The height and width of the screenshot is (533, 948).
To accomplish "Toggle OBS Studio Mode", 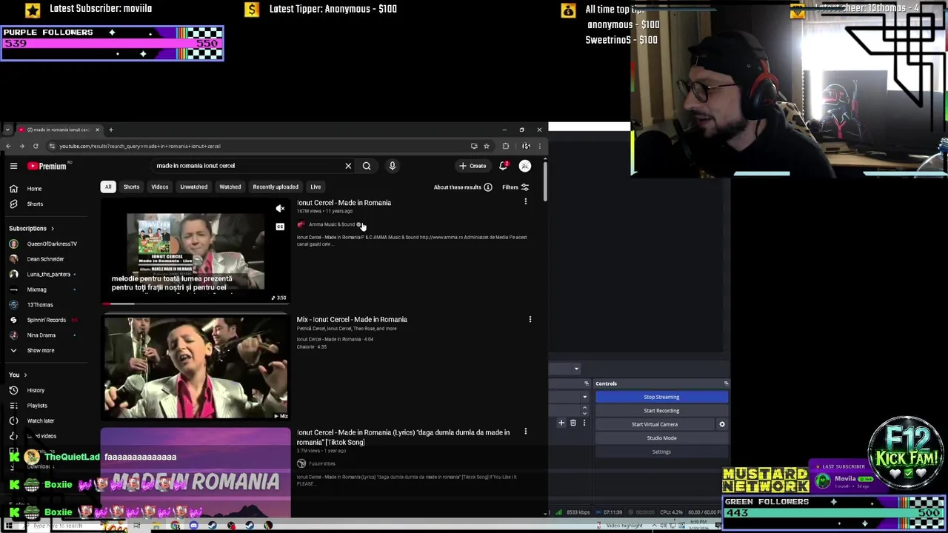I will [661, 438].
